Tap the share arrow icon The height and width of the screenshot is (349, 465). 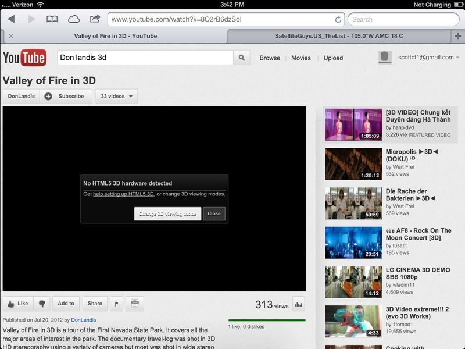(95, 19)
